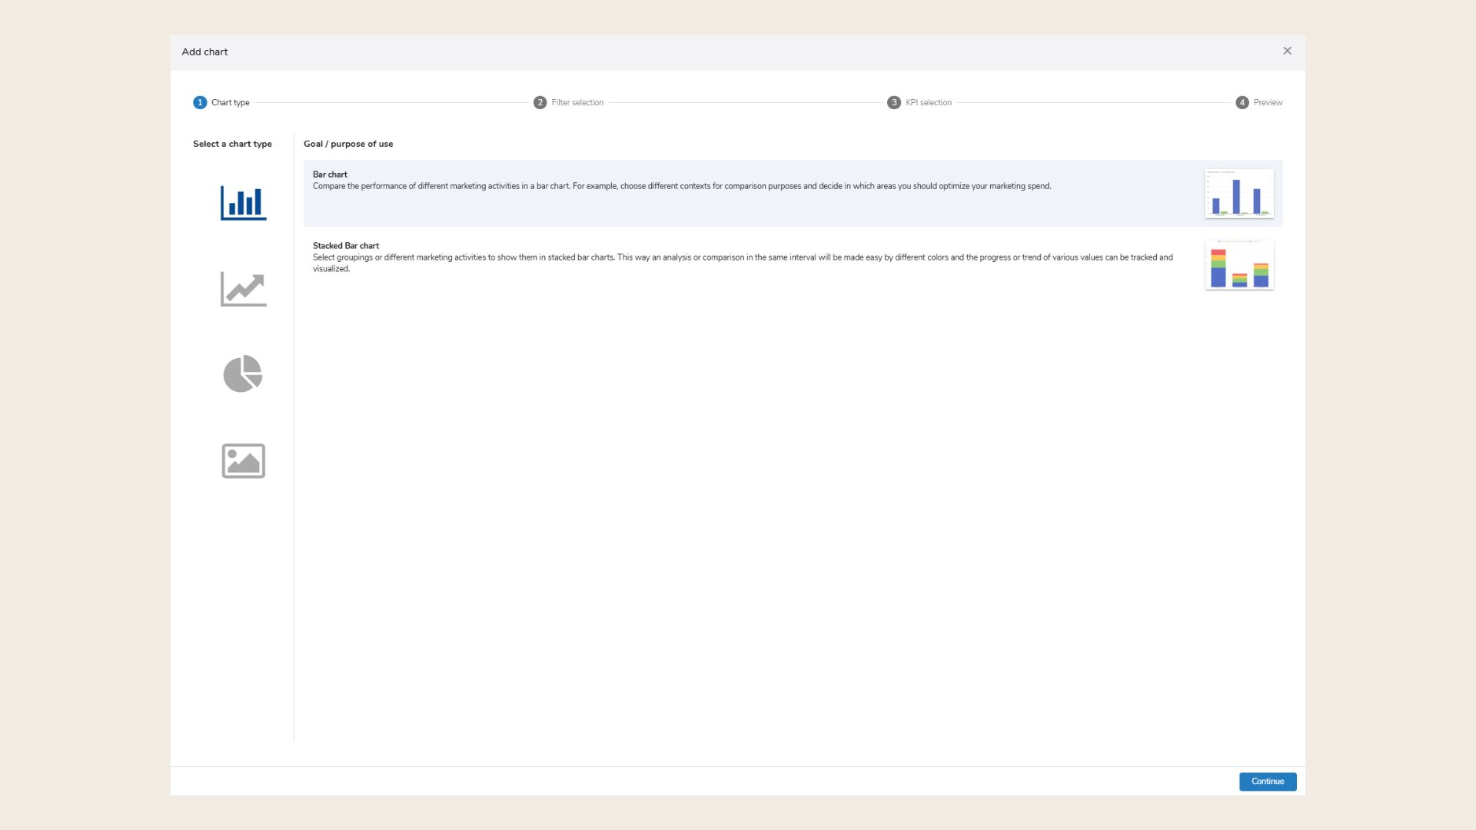Choose the Bar chart option title
The height and width of the screenshot is (830, 1476).
coord(330,174)
